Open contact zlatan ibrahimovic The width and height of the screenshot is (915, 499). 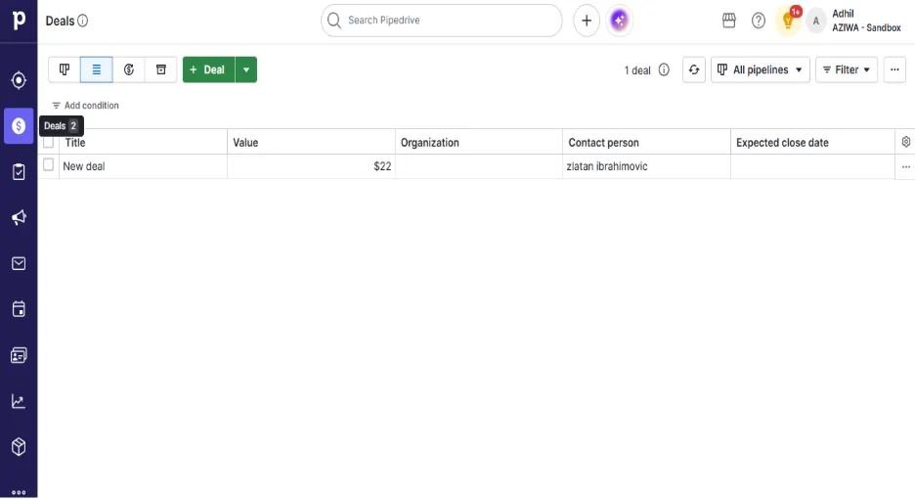tap(607, 166)
